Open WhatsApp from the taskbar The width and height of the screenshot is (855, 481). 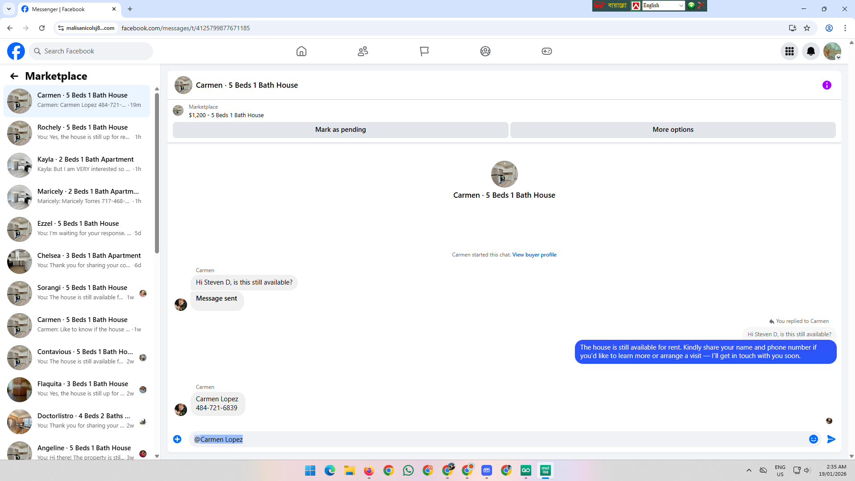[408, 470]
